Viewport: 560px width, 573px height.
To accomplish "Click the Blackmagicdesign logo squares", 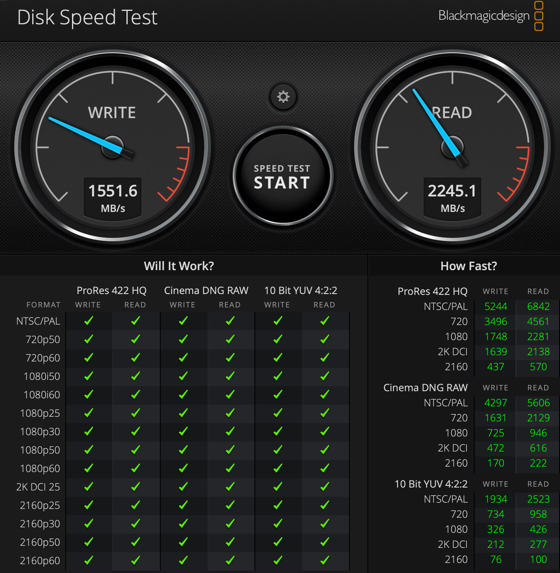I will (539, 16).
